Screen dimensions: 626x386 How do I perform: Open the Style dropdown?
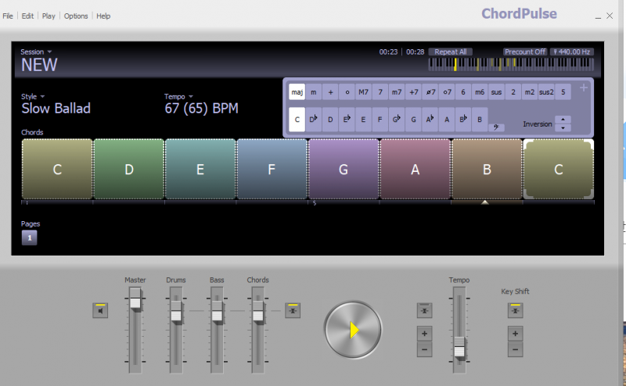point(33,97)
